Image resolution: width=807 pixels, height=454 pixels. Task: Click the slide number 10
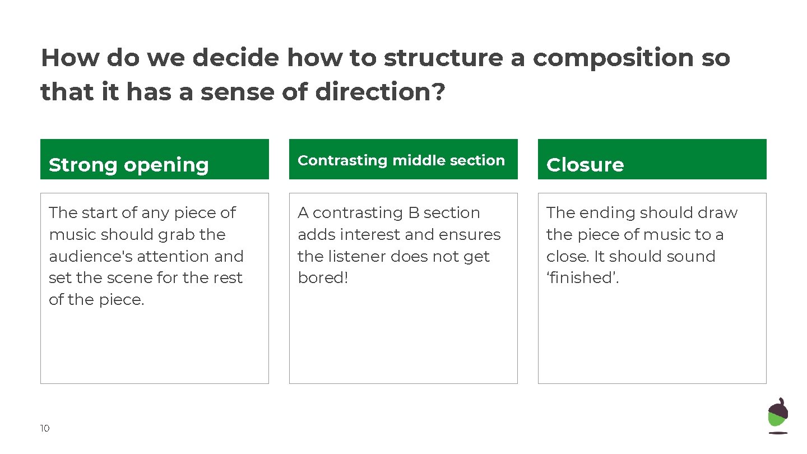[x=45, y=429]
